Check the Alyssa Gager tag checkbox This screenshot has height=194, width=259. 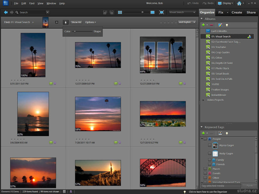coord(209,145)
